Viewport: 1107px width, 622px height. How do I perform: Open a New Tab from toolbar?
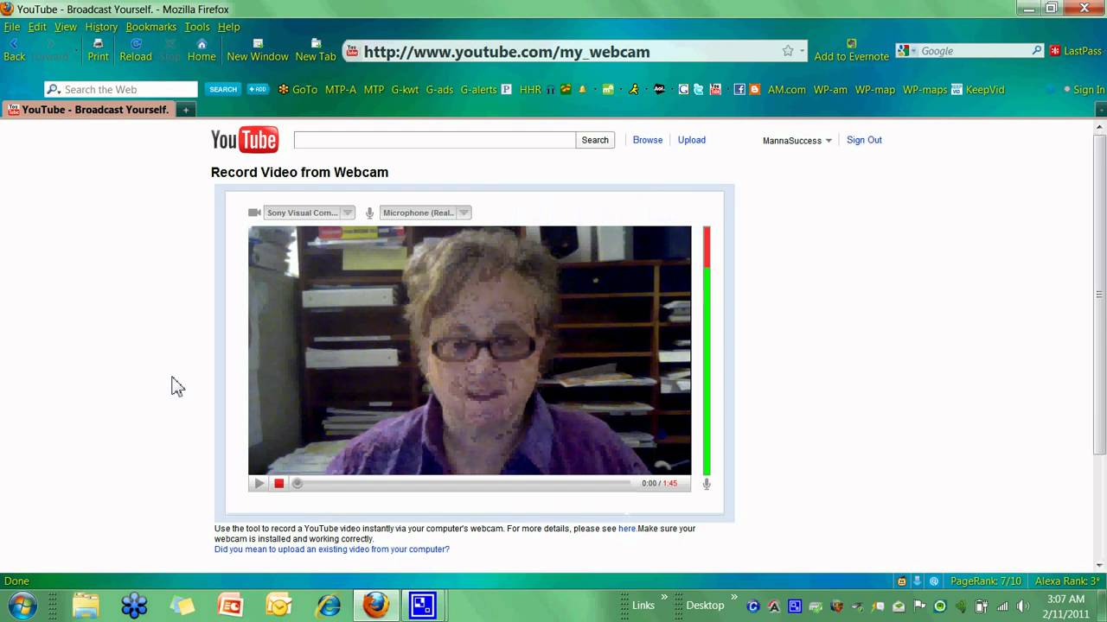(316, 50)
